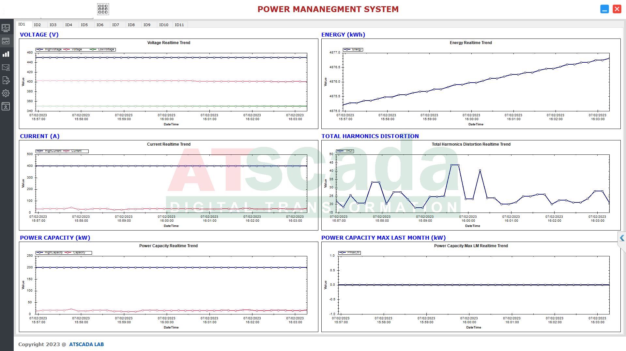Select the ID5 tab
626x351 pixels.
pos(84,25)
